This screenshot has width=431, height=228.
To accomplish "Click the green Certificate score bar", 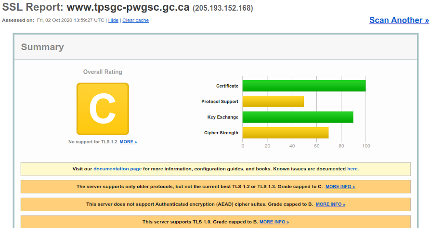I will pos(304,86).
